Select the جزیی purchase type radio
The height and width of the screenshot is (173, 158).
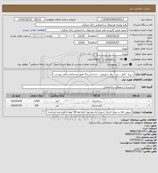(131, 64)
